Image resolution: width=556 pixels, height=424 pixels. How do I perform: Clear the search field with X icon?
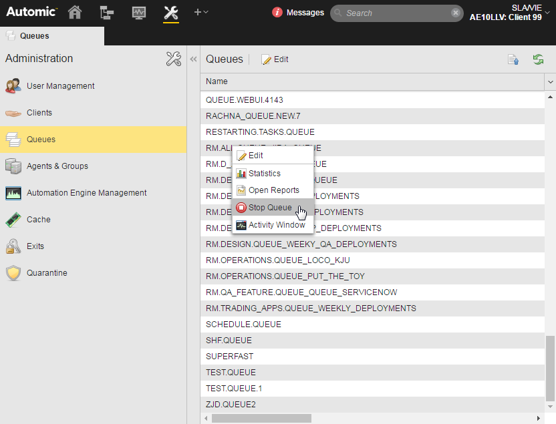455,13
